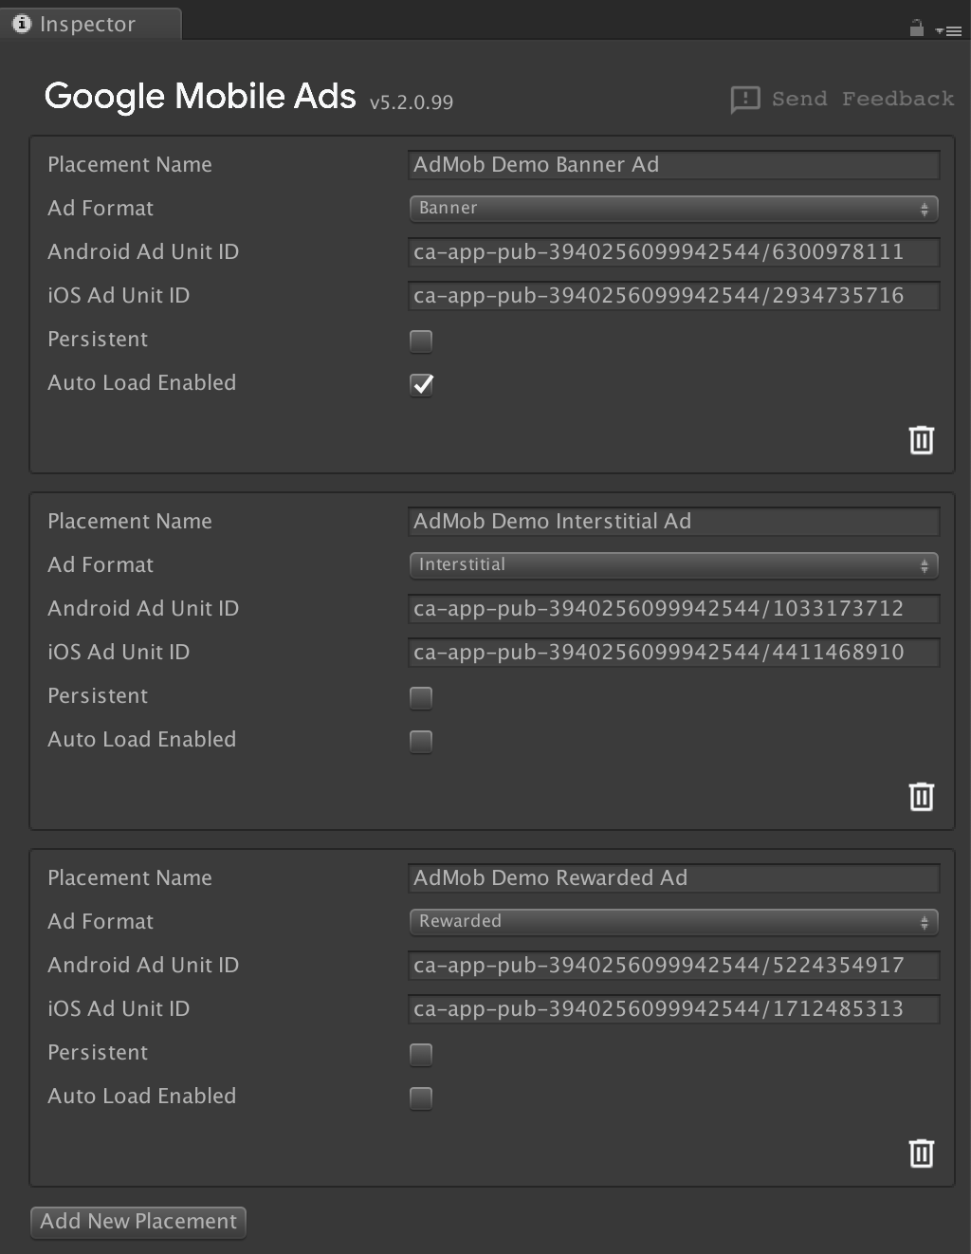Click the Interstitial Android Ad Unit ID field
971x1254 pixels.
point(673,609)
